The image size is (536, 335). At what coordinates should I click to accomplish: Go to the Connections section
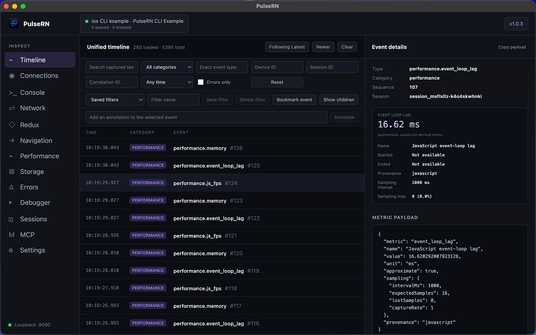40,76
